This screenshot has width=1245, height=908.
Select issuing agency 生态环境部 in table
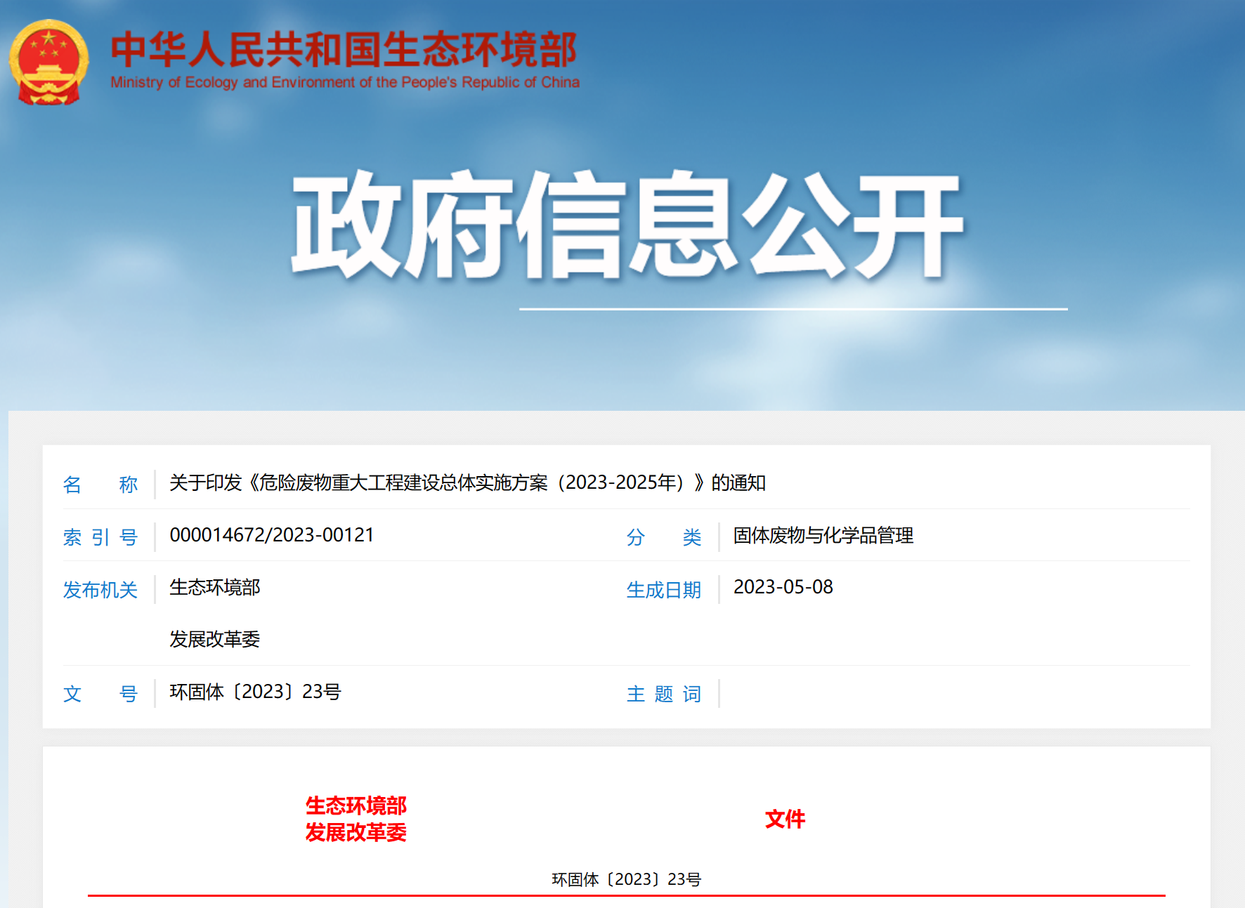[215, 587]
